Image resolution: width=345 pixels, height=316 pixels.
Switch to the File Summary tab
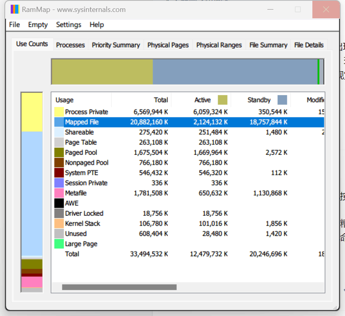268,45
